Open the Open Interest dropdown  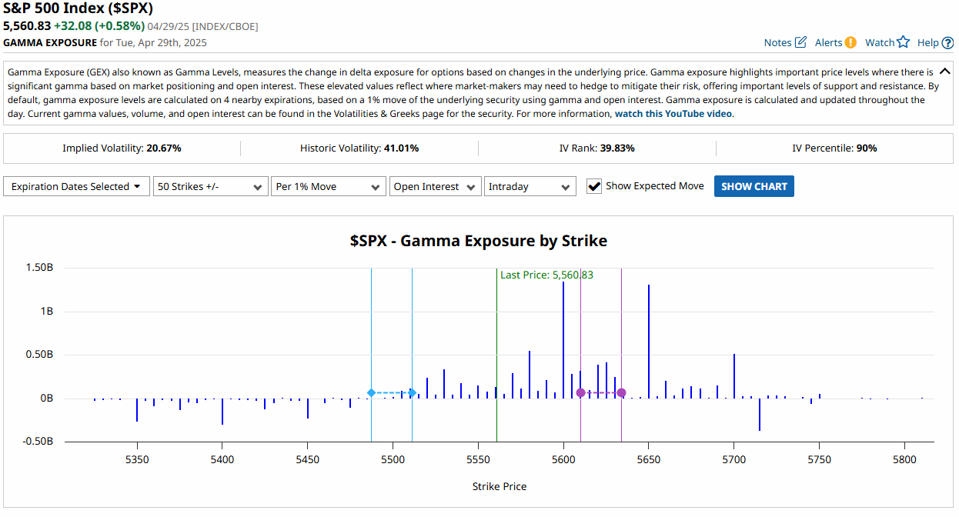(436, 186)
